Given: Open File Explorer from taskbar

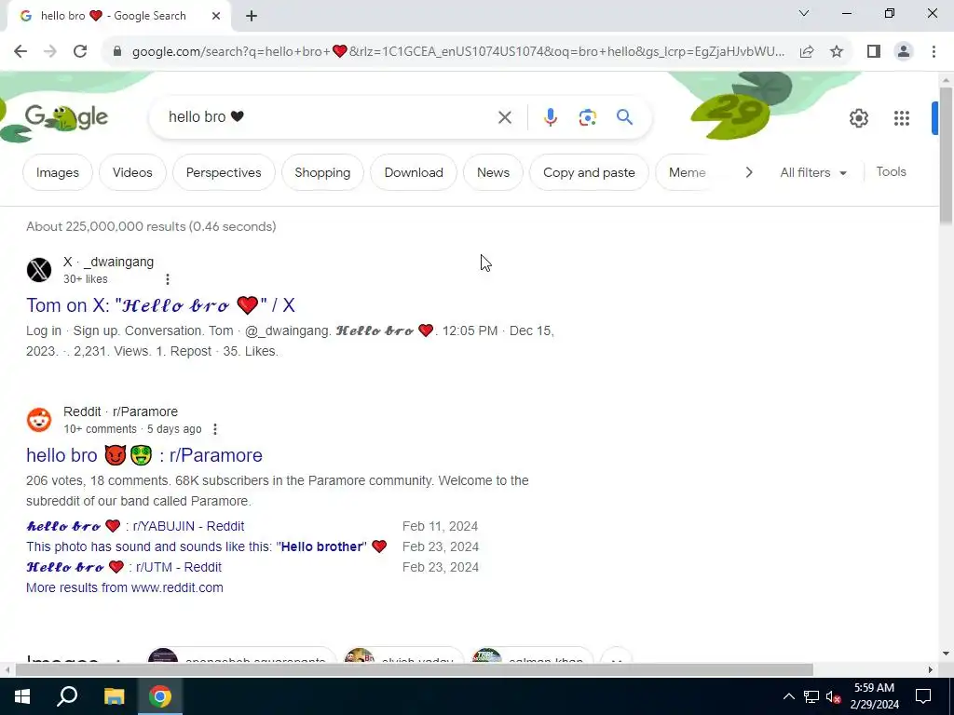Looking at the screenshot, I should pos(114,696).
